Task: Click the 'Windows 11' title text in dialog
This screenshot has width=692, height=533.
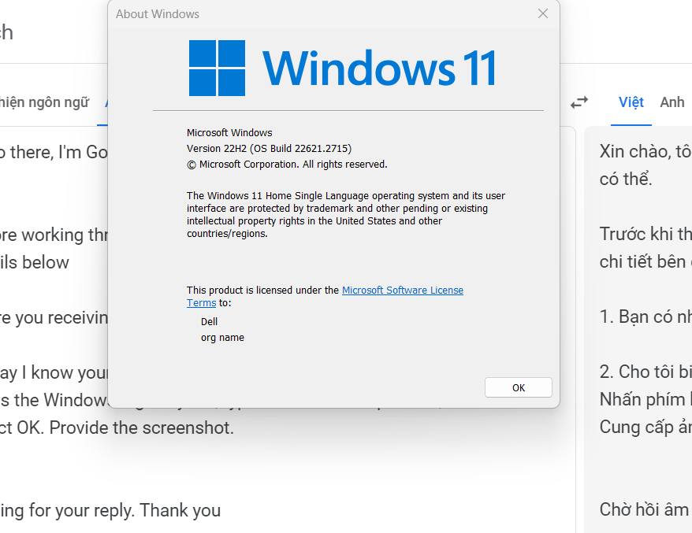Action: [x=380, y=68]
